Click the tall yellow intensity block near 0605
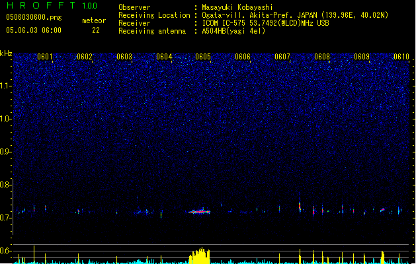 pos(200,255)
